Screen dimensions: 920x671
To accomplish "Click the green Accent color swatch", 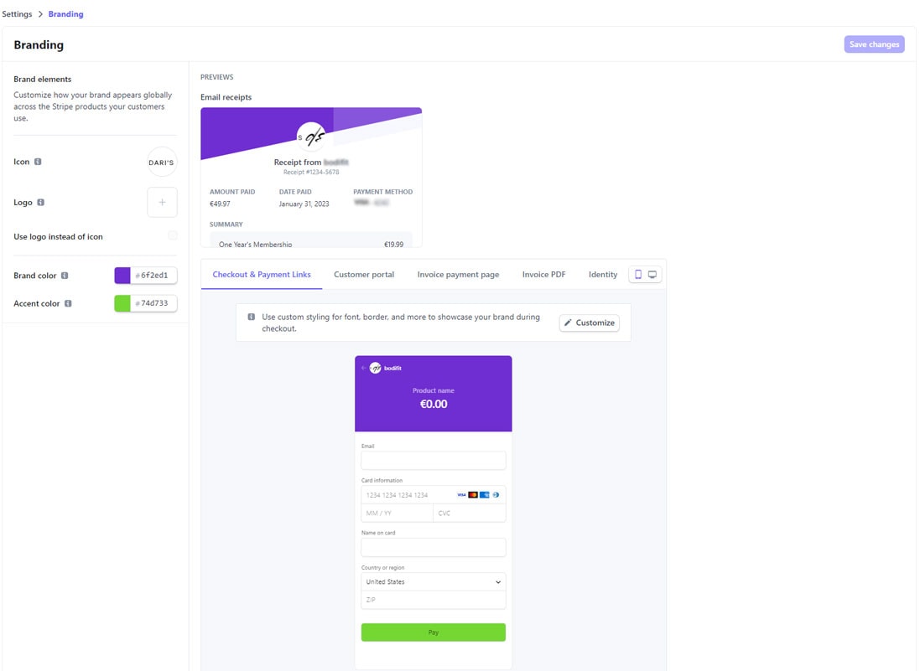I will point(122,303).
